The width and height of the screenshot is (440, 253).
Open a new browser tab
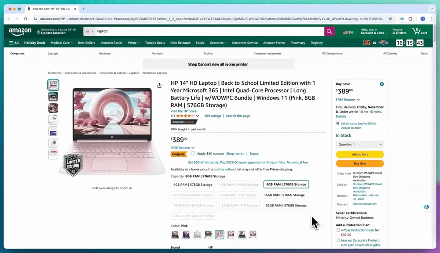click(83, 9)
